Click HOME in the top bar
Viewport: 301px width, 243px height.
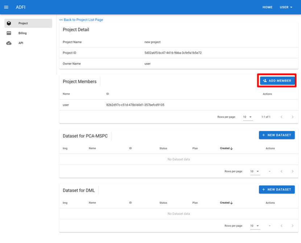pyautogui.click(x=267, y=7)
